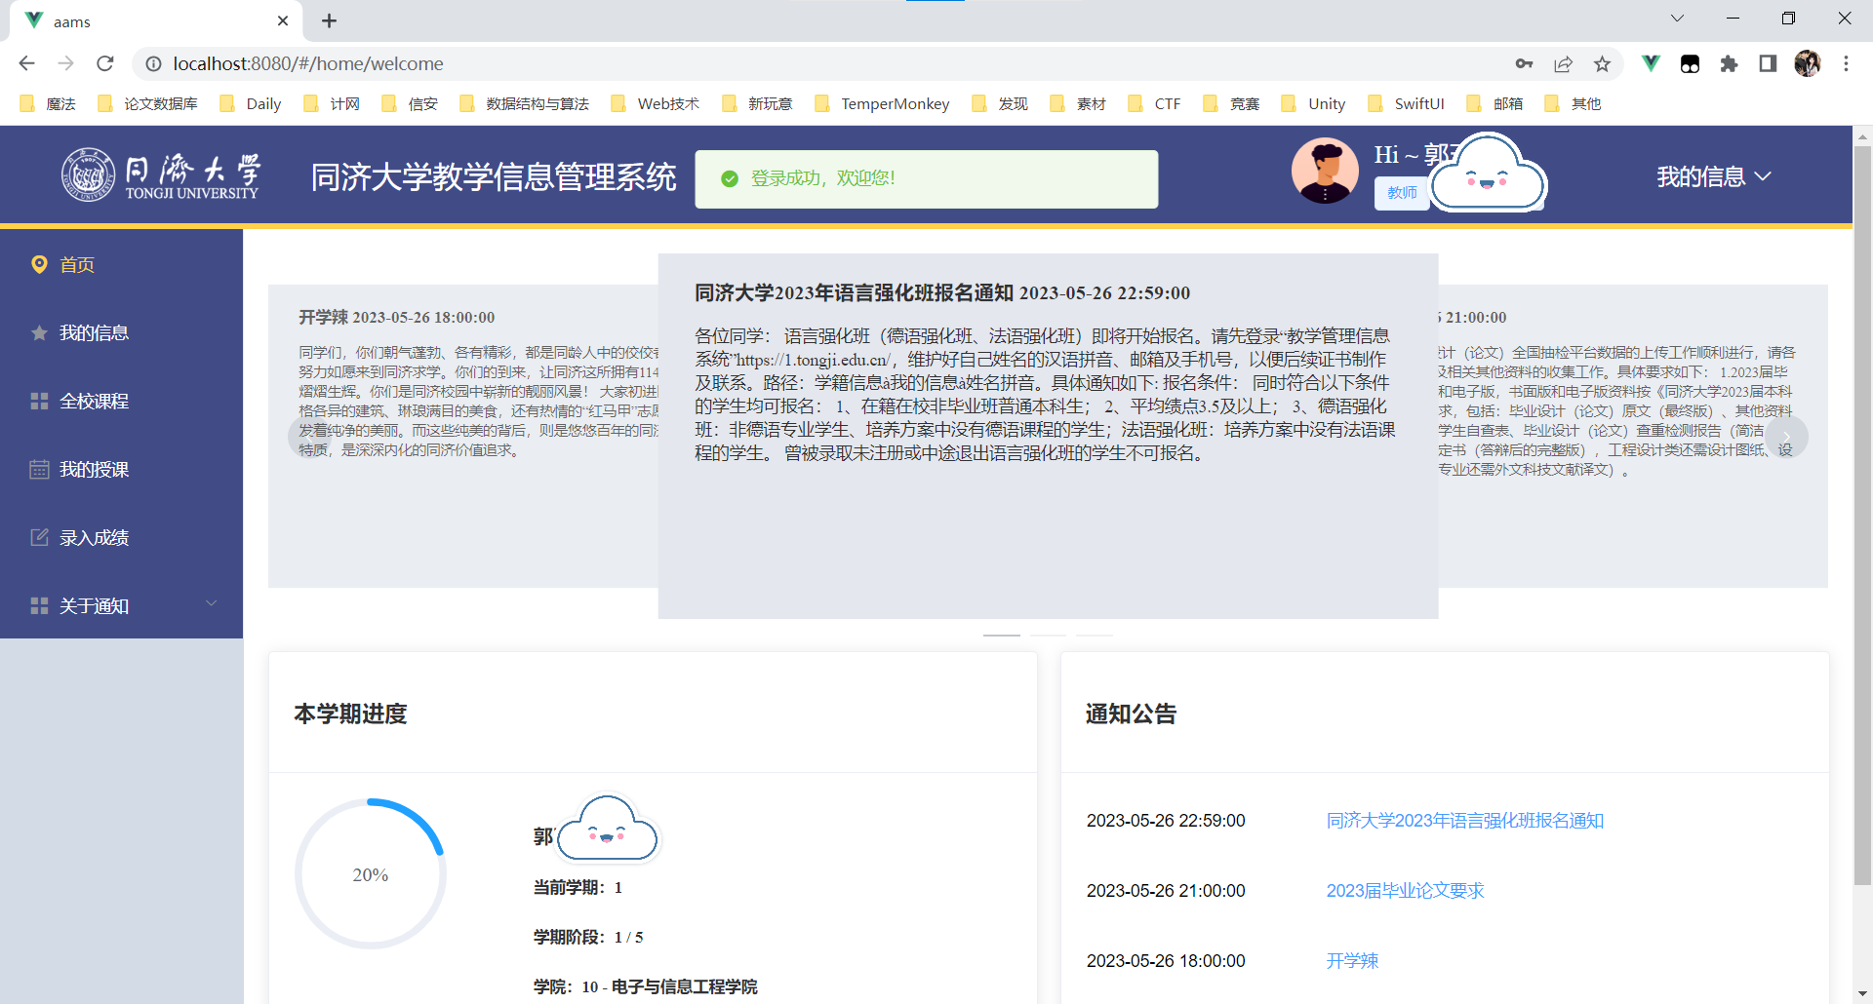The image size is (1873, 1004).
Task: Click the share page icon
Action: pos(1563,63)
